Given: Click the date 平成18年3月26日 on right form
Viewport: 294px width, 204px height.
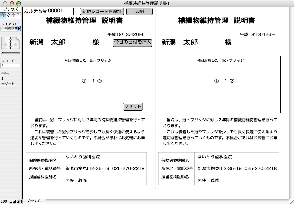Looking at the screenshot, I should [258, 34].
